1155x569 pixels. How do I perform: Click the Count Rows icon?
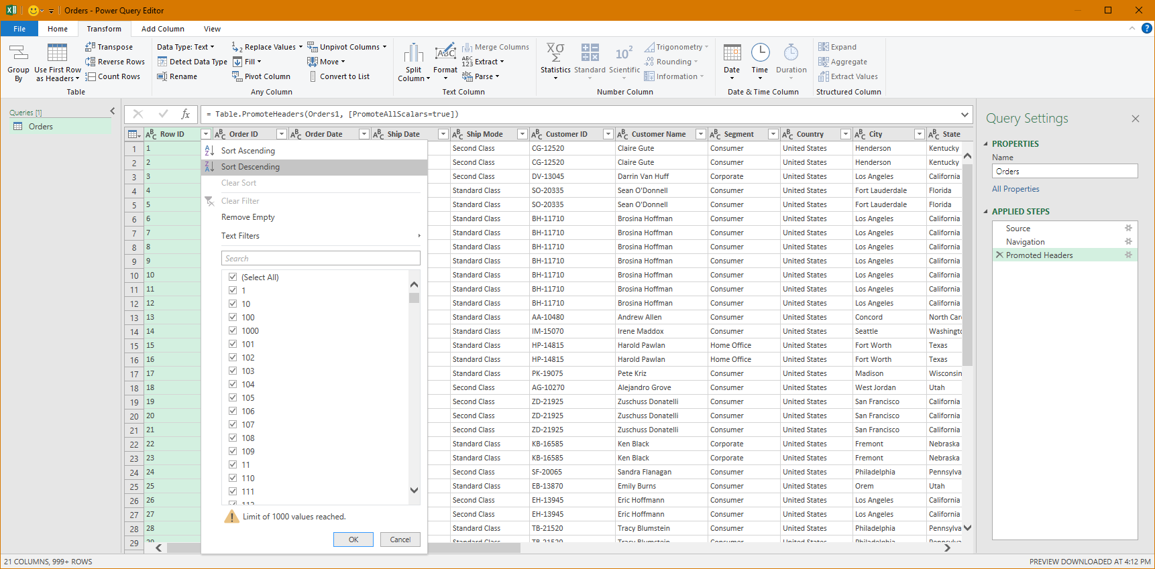pos(90,76)
